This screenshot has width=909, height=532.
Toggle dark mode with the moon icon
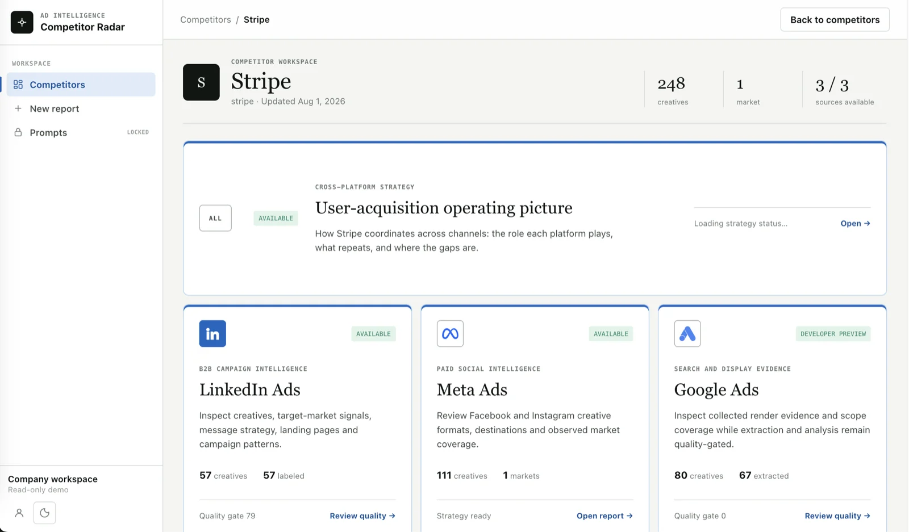[45, 513]
